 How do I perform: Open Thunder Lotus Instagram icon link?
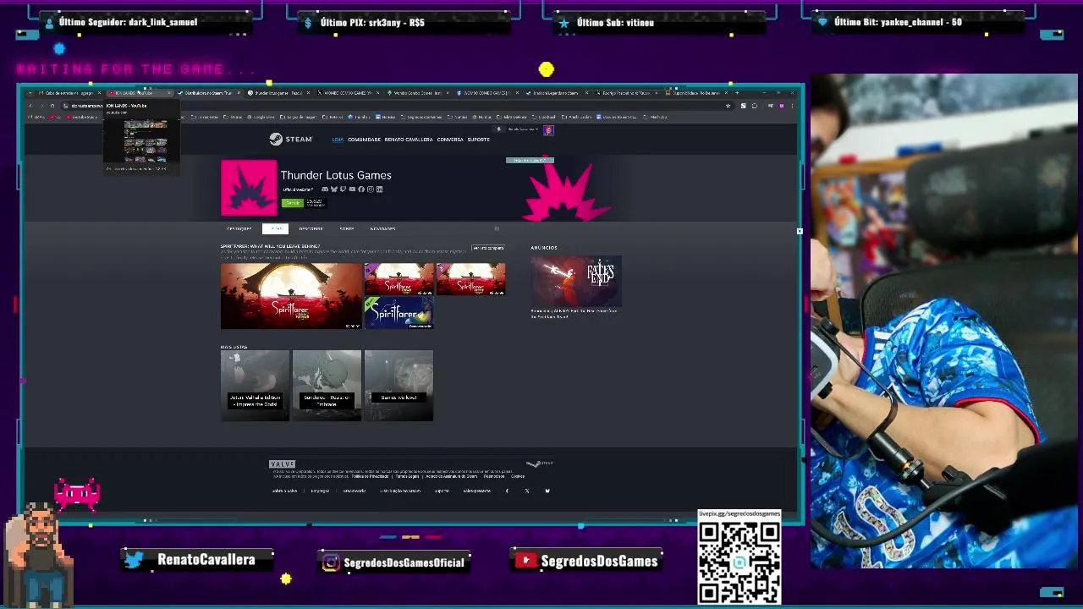[371, 189]
